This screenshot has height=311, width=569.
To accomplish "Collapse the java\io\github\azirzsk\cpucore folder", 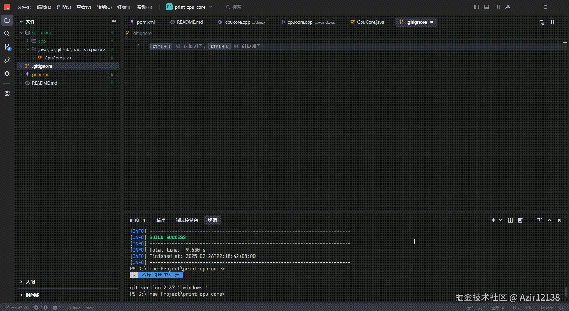I will point(27,49).
